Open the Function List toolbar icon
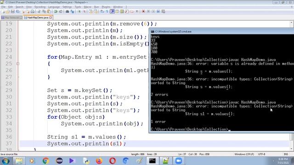Screen dimensions: 294x165 point(127,11)
